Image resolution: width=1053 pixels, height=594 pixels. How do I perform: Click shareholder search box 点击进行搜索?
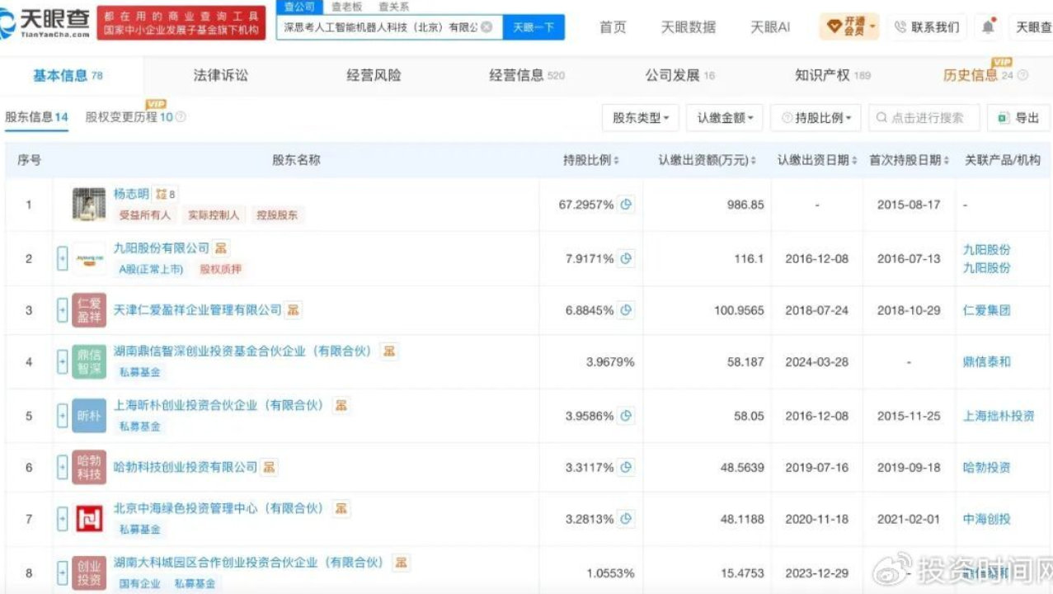924,118
